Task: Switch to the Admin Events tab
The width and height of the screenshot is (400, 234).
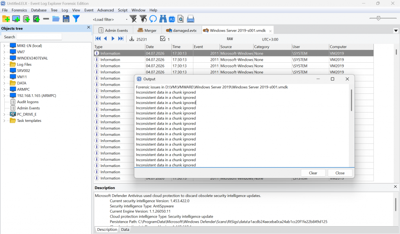Action: pos(113,30)
